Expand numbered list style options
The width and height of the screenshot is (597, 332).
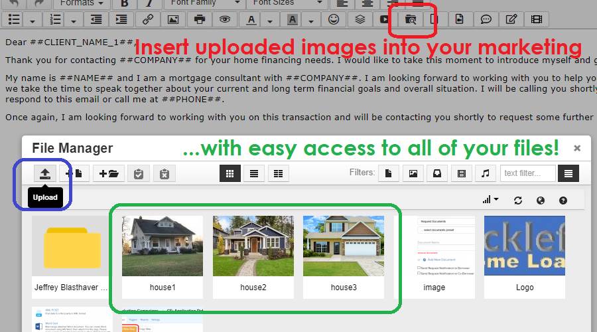[x=74, y=19]
